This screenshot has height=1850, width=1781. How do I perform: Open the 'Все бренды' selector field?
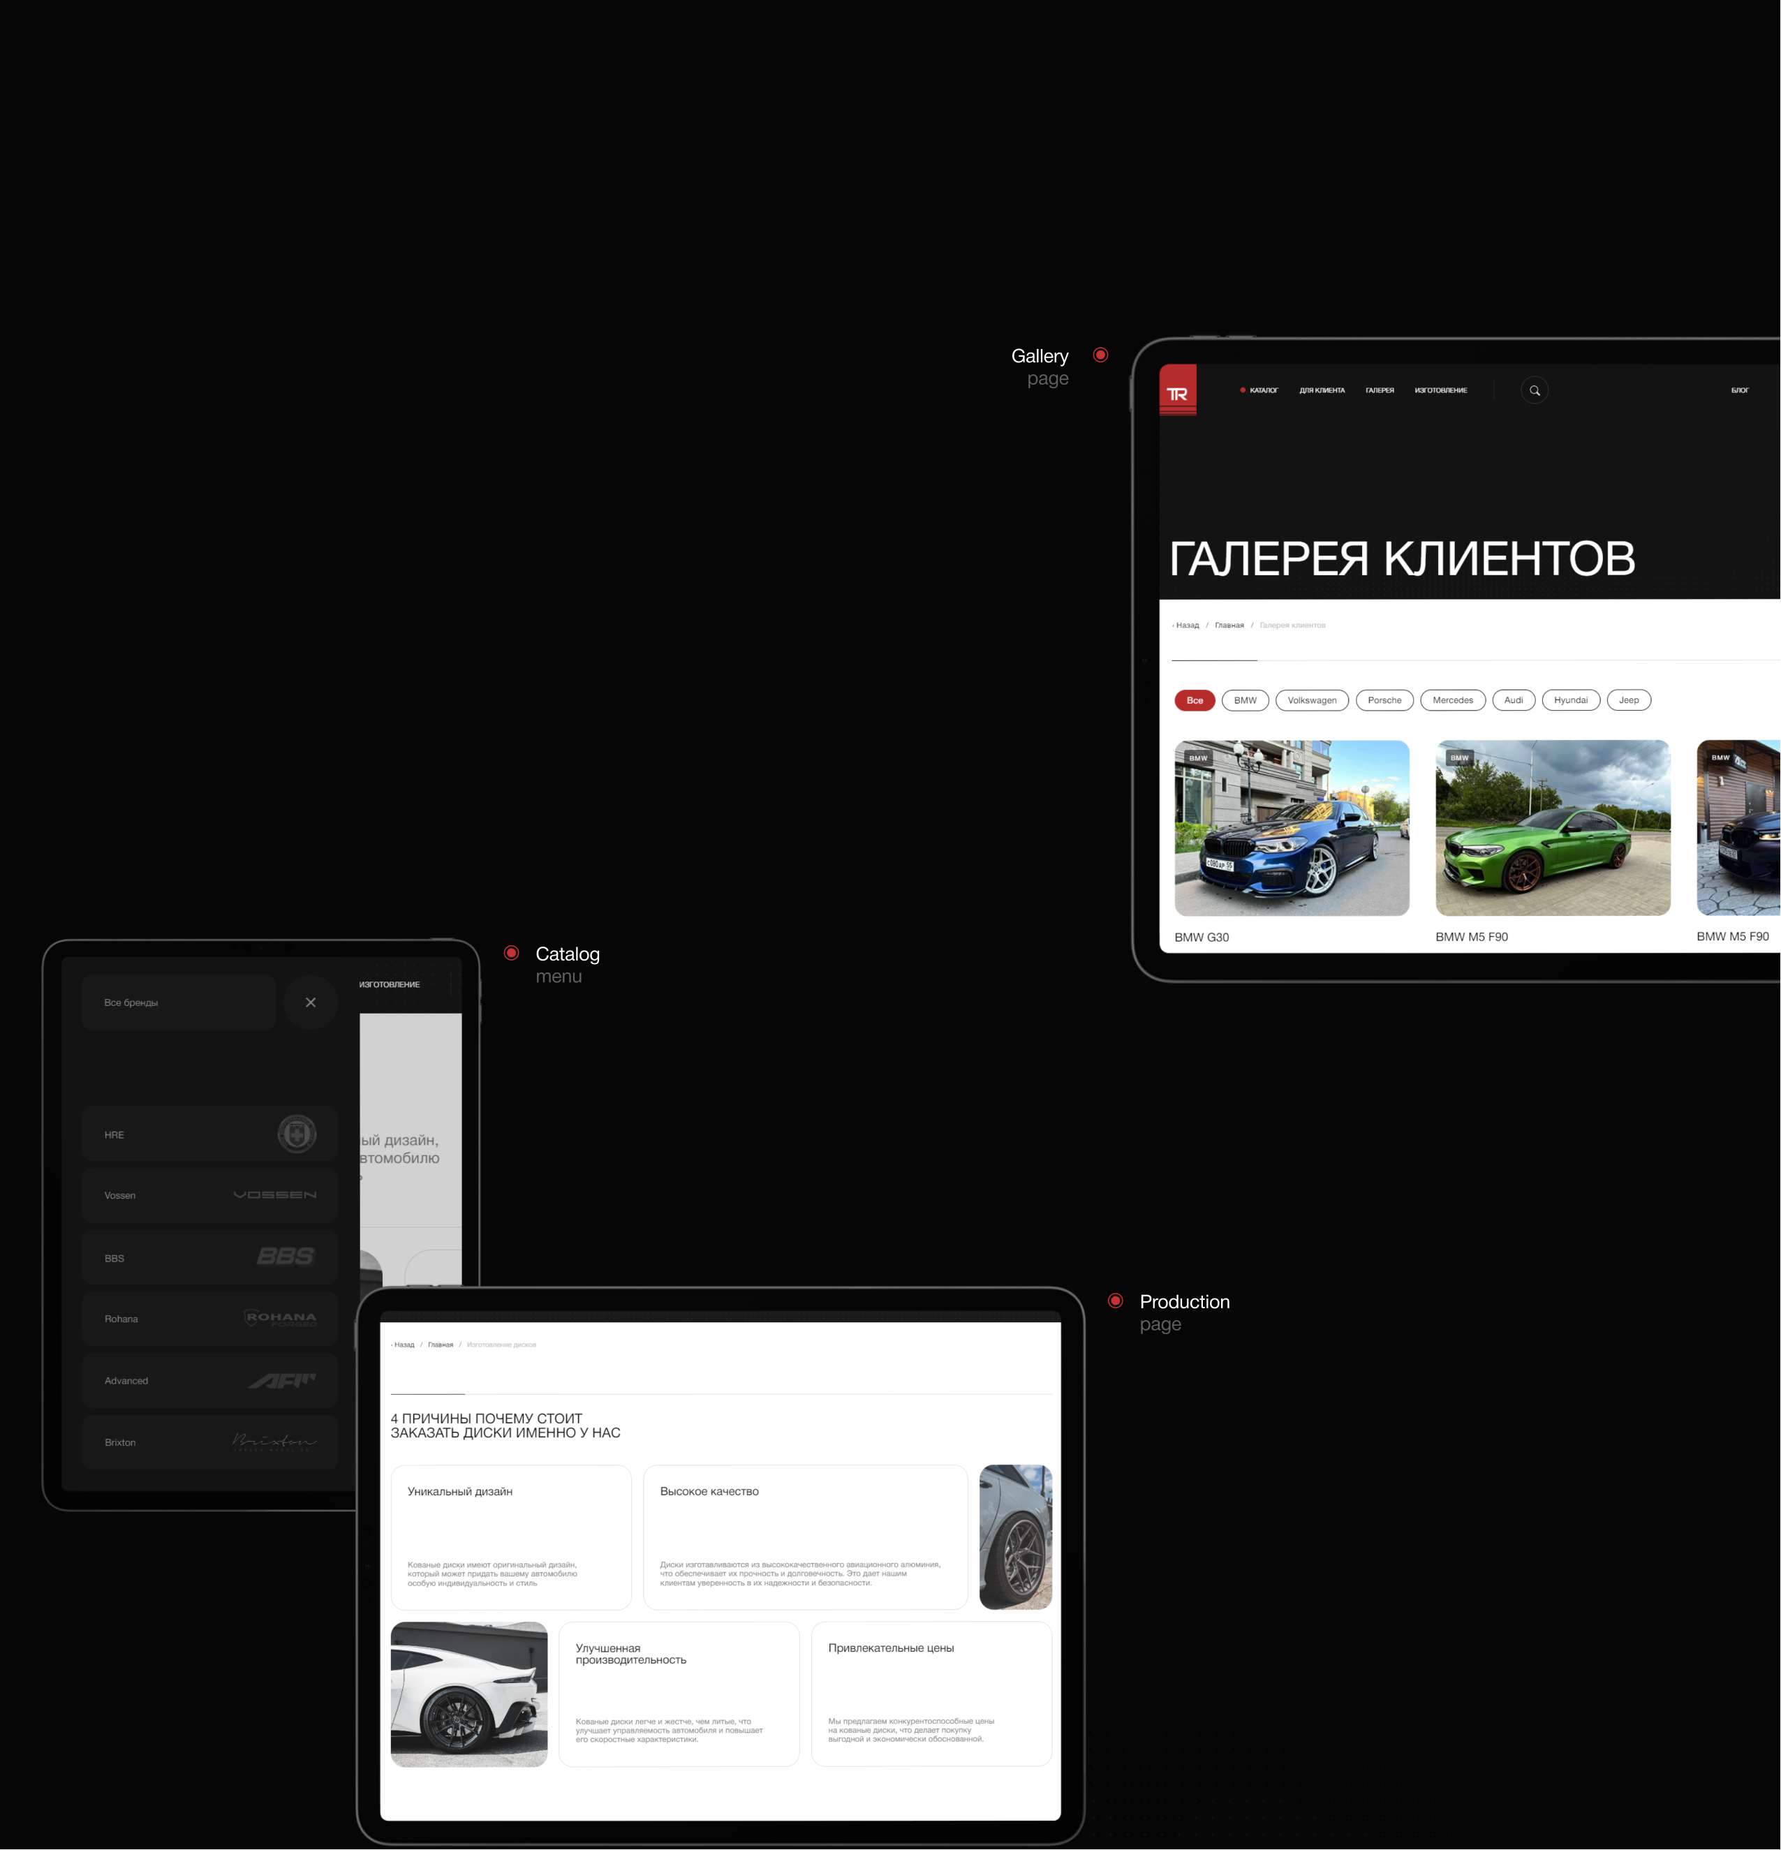[179, 1002]
